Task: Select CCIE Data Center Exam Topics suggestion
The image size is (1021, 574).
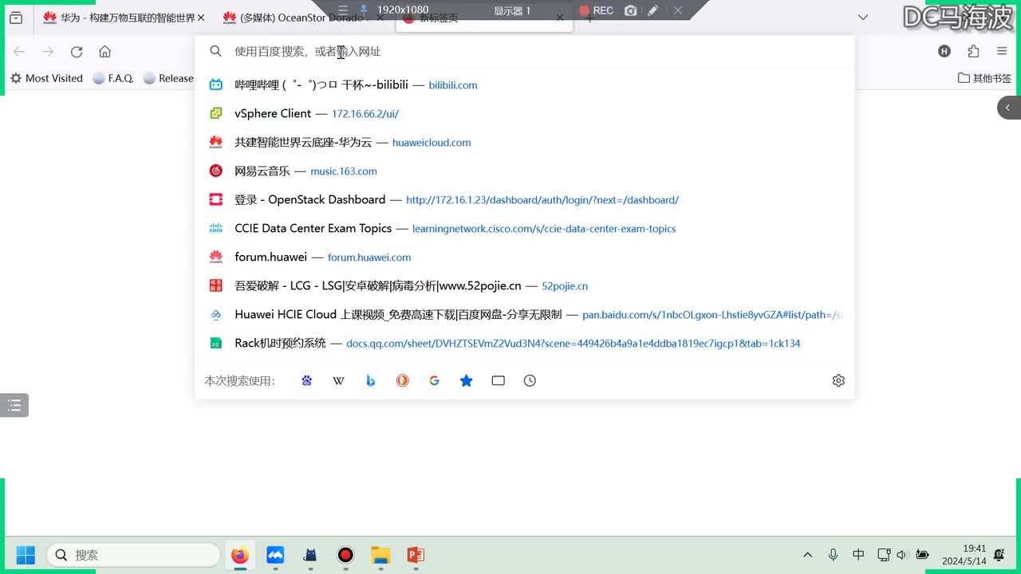Action: pos(525,228)
